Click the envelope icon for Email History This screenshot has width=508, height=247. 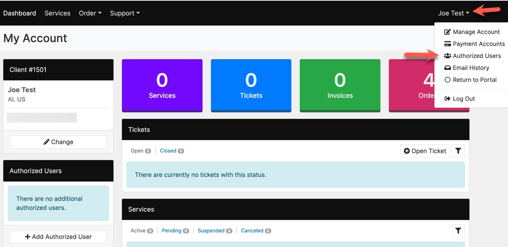(448, 68)
